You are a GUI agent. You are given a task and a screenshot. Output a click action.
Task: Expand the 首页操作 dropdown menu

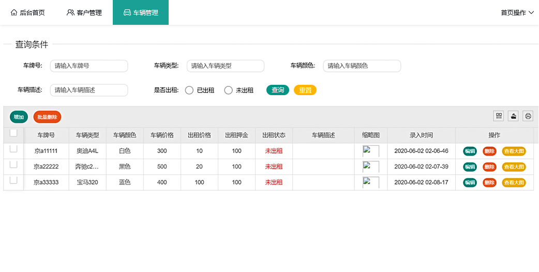click(x=517, y=12)
